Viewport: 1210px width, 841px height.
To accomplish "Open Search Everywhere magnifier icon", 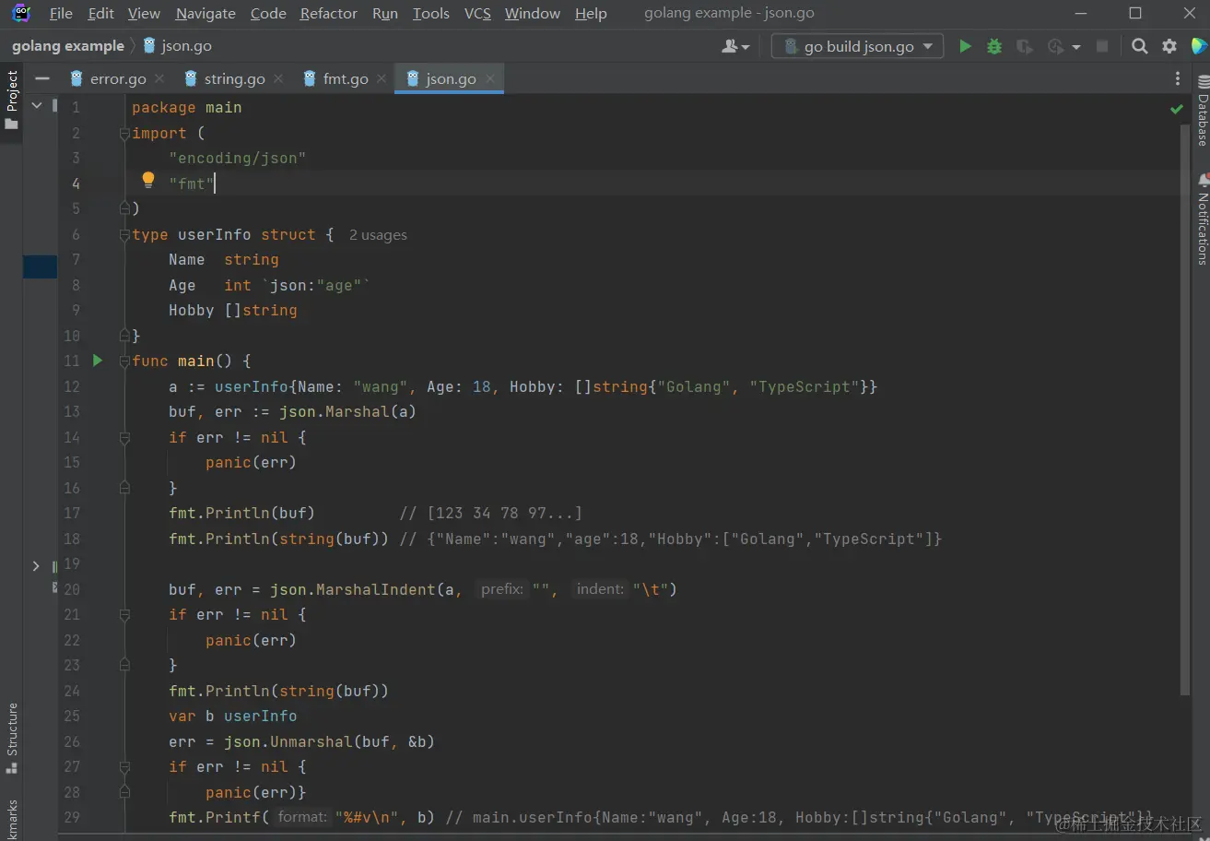I will [x=1140, y=46].
